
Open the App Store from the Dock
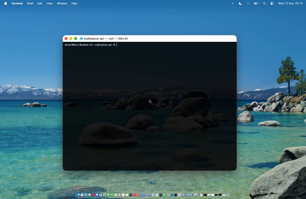[x=142, y=195]
